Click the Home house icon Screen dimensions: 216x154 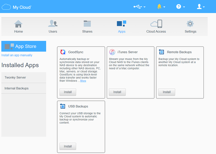pos(18,24)
